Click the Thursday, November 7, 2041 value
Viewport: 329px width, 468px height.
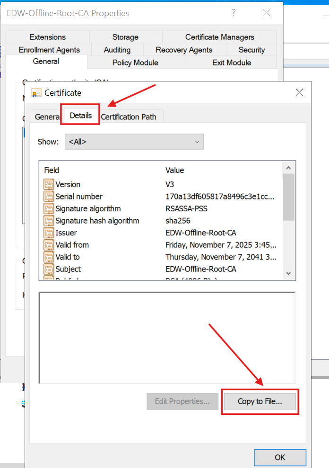(221, 257)
